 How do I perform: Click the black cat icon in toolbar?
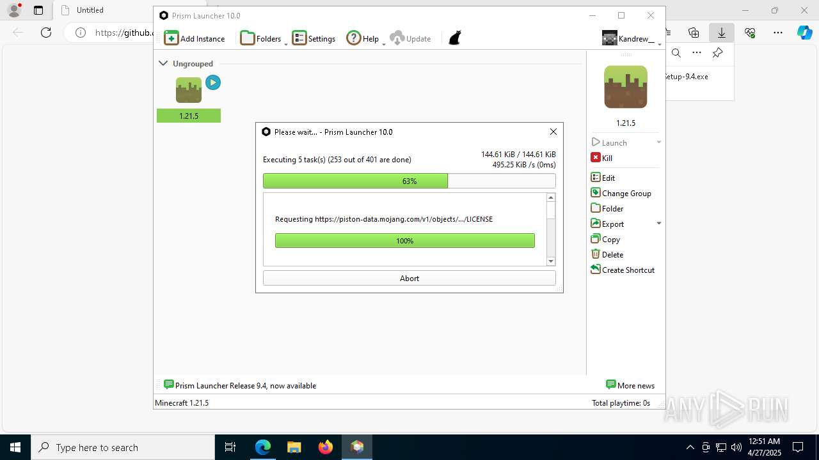pyautogui.click(x=455, y=38)
